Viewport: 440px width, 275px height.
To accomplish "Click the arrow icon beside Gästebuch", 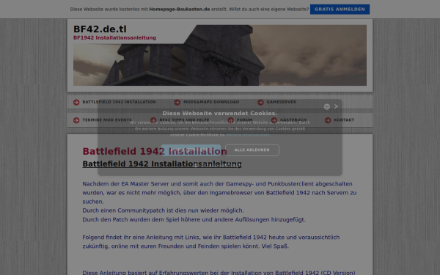I will pyautogui.click(x=274, y=120).
